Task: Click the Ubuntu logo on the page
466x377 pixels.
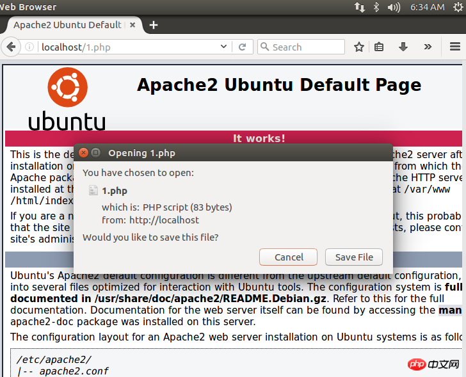Action: pyautogui.click(x=67, y=99)
